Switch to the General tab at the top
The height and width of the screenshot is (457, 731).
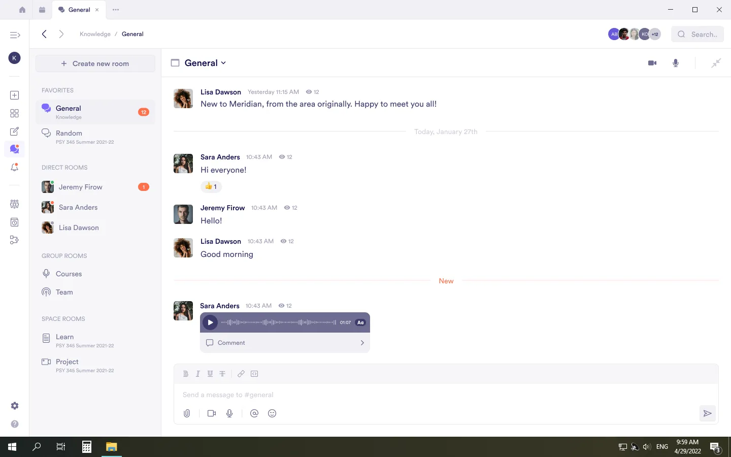pyautogui.click(x=79, y=9)
